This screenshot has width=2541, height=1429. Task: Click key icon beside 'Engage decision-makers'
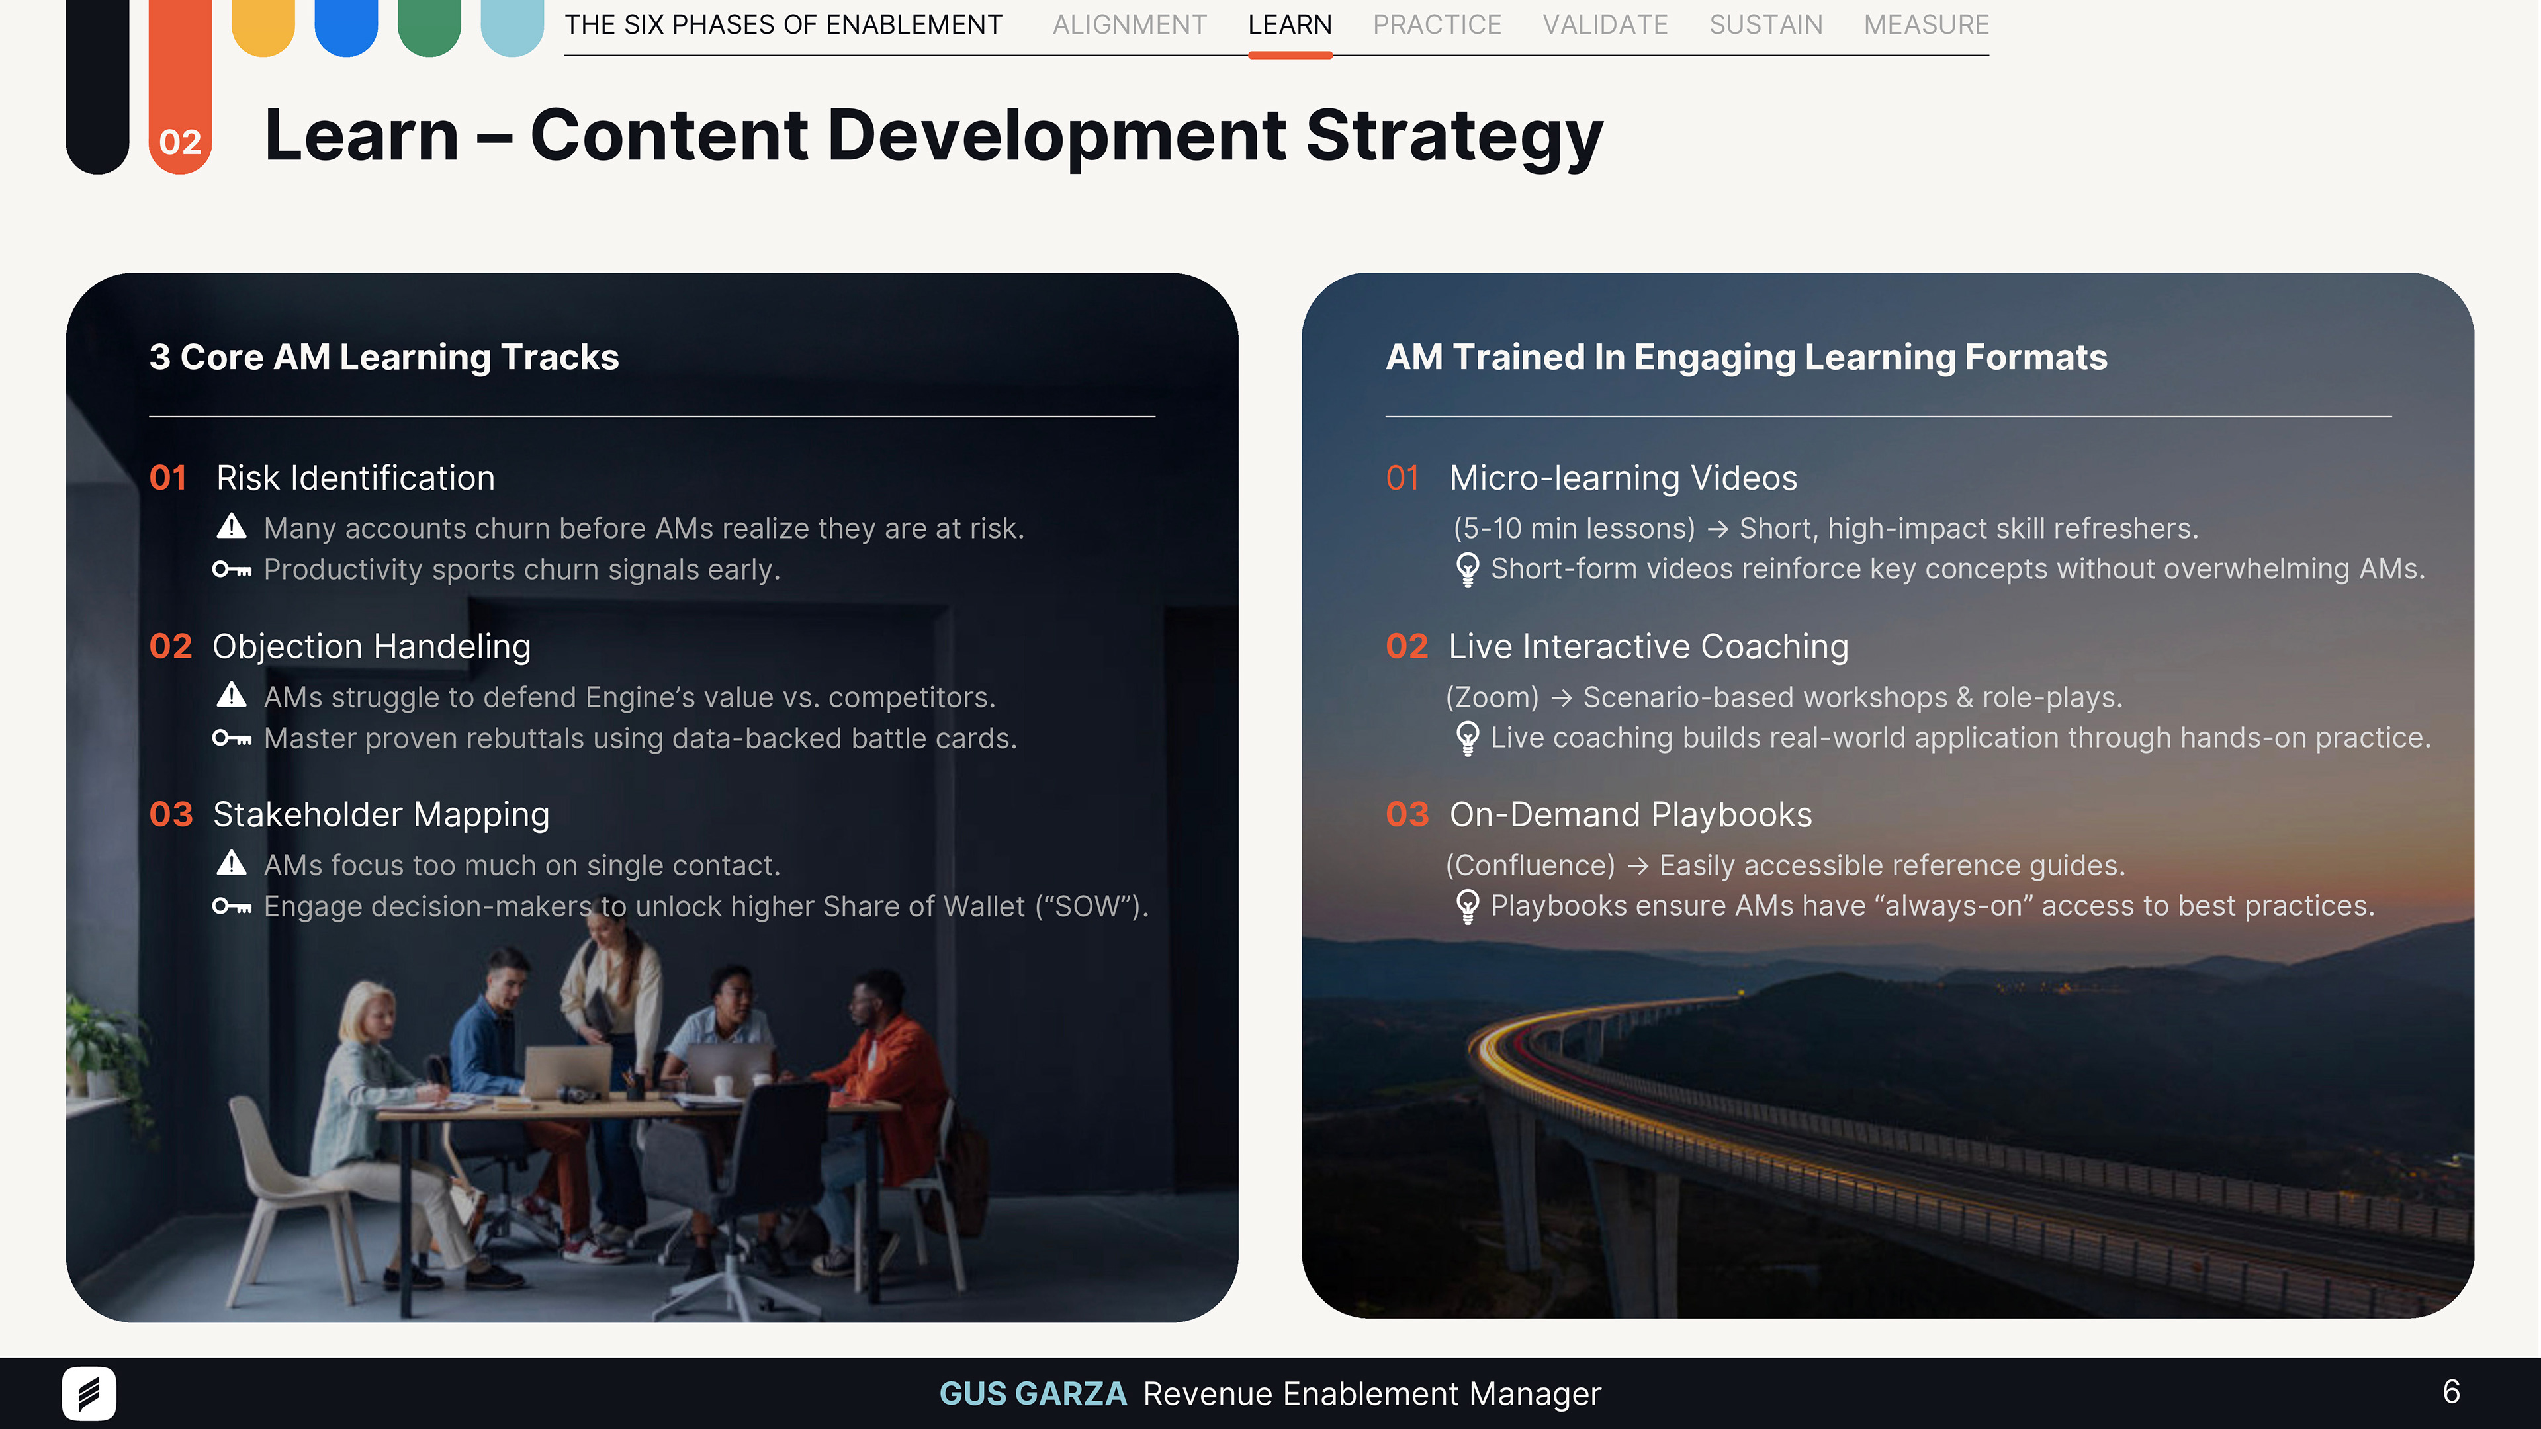point(232,906)
